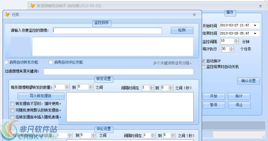Focus the 请输入你要监控的微博 input field
Screen dimensions: 268x141
tap(107, 31)
